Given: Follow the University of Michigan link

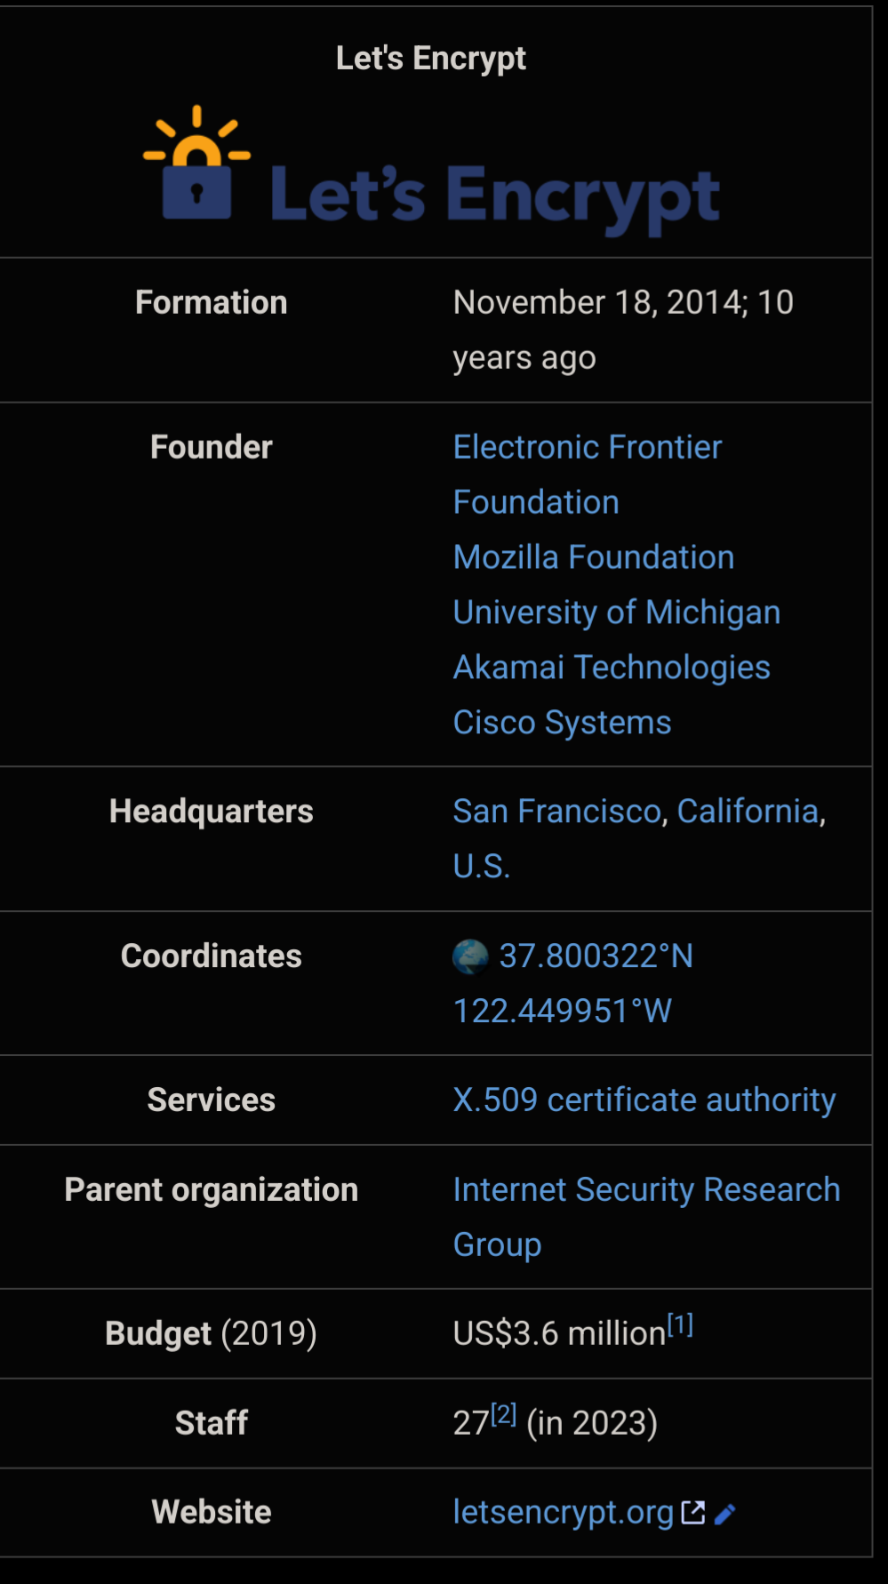Looking at the screenshot, I should [x=616, y=612].
